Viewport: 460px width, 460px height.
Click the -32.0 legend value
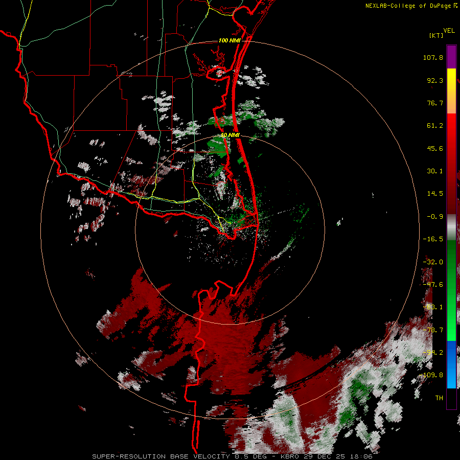tap(433, 262)
